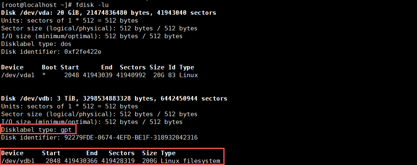Click the /dev/vda1 device entry
Screen dimensions: 417x165
(18, 75)
